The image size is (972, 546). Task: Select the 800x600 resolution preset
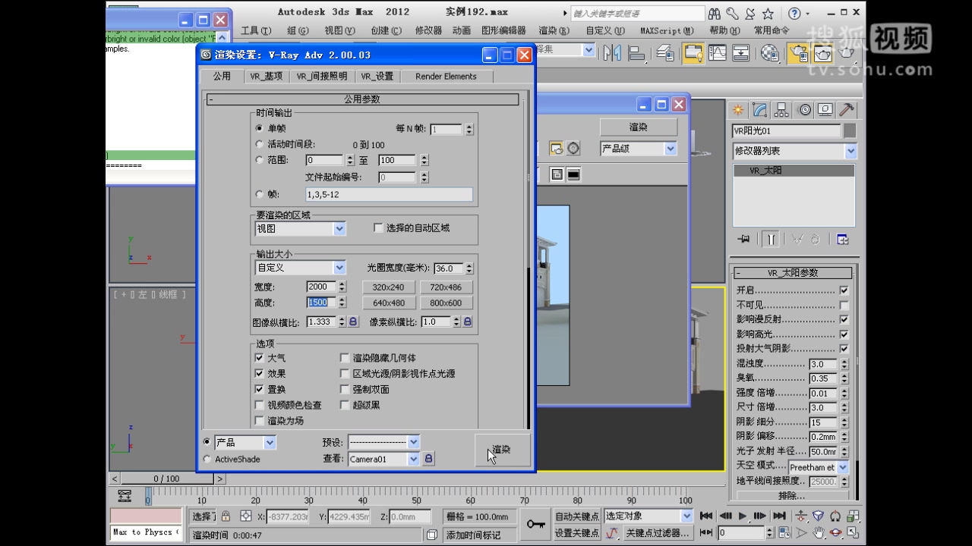(447, 303)
